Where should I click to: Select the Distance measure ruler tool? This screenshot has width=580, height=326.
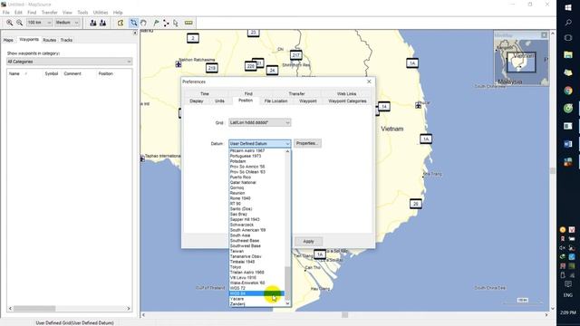coord(188,23)
